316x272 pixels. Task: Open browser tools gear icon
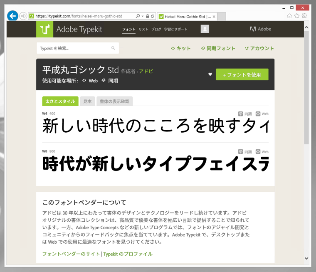(304, 16)
